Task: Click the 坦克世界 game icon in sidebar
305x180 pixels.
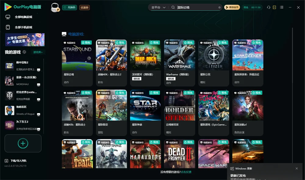Action: pyautogui.click(x=9, y=95)
